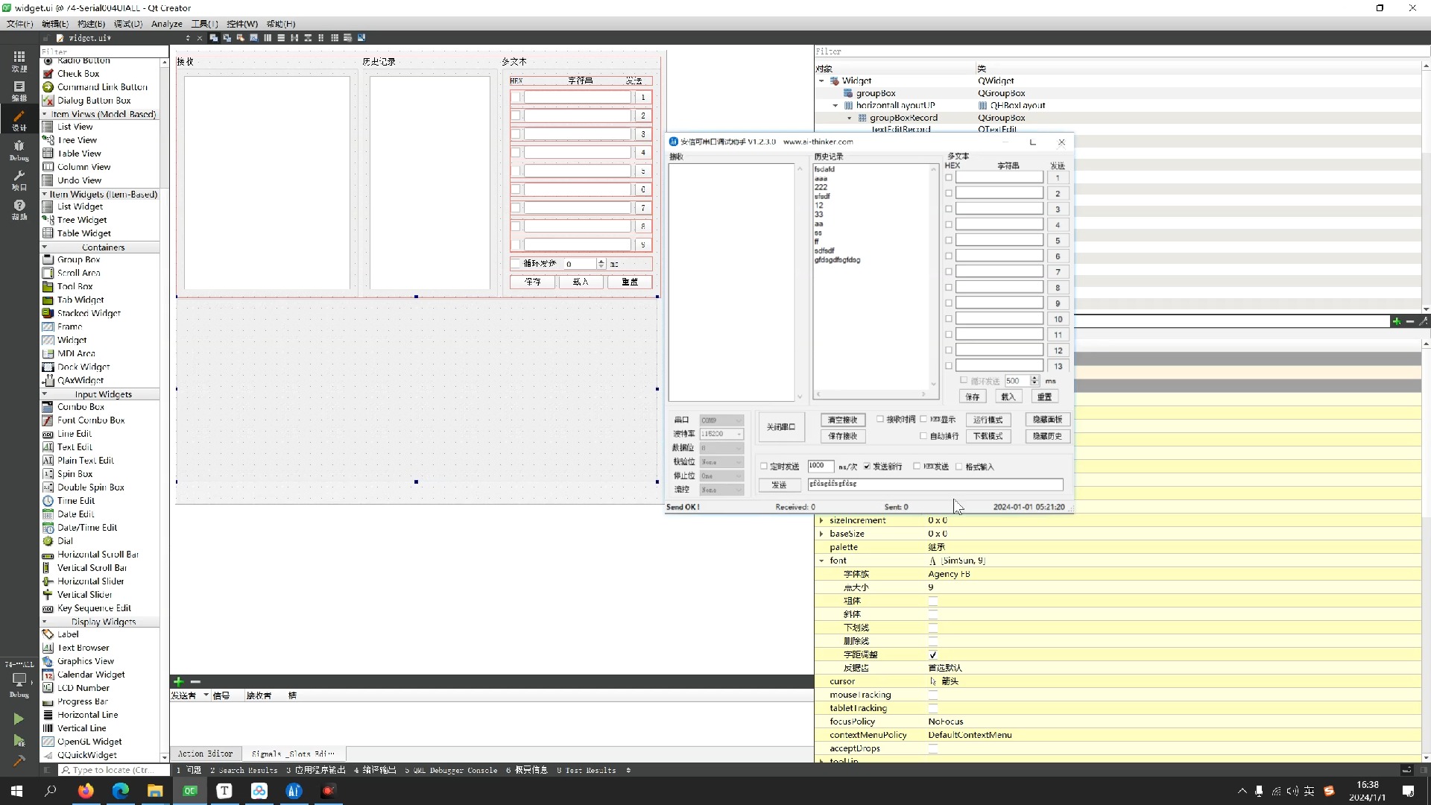Screen dimensions: 1431x805
Task: Pick the LCD Number display widget
Action: click(x=83, y=688)
